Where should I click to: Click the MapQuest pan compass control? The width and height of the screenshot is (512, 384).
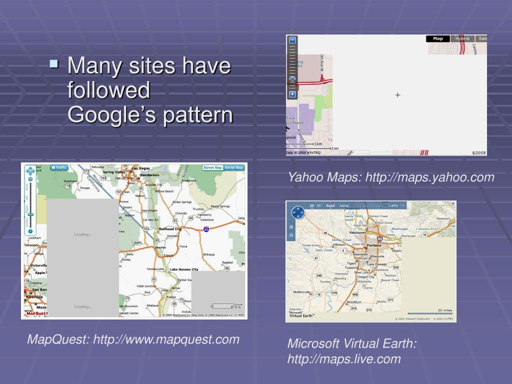point(30,170)
